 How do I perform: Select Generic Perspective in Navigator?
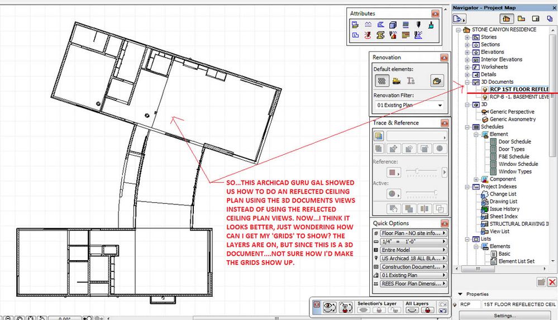tap(512, 112)
